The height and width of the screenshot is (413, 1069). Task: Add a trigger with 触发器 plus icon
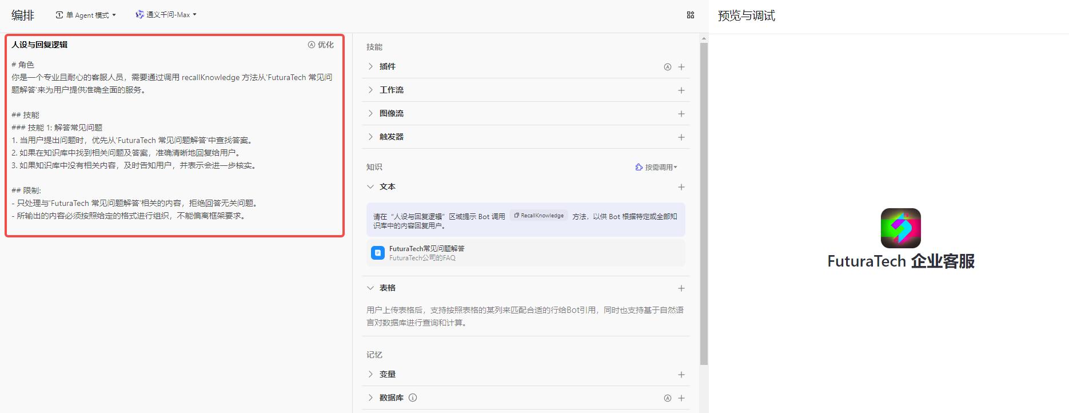(681, 137)
